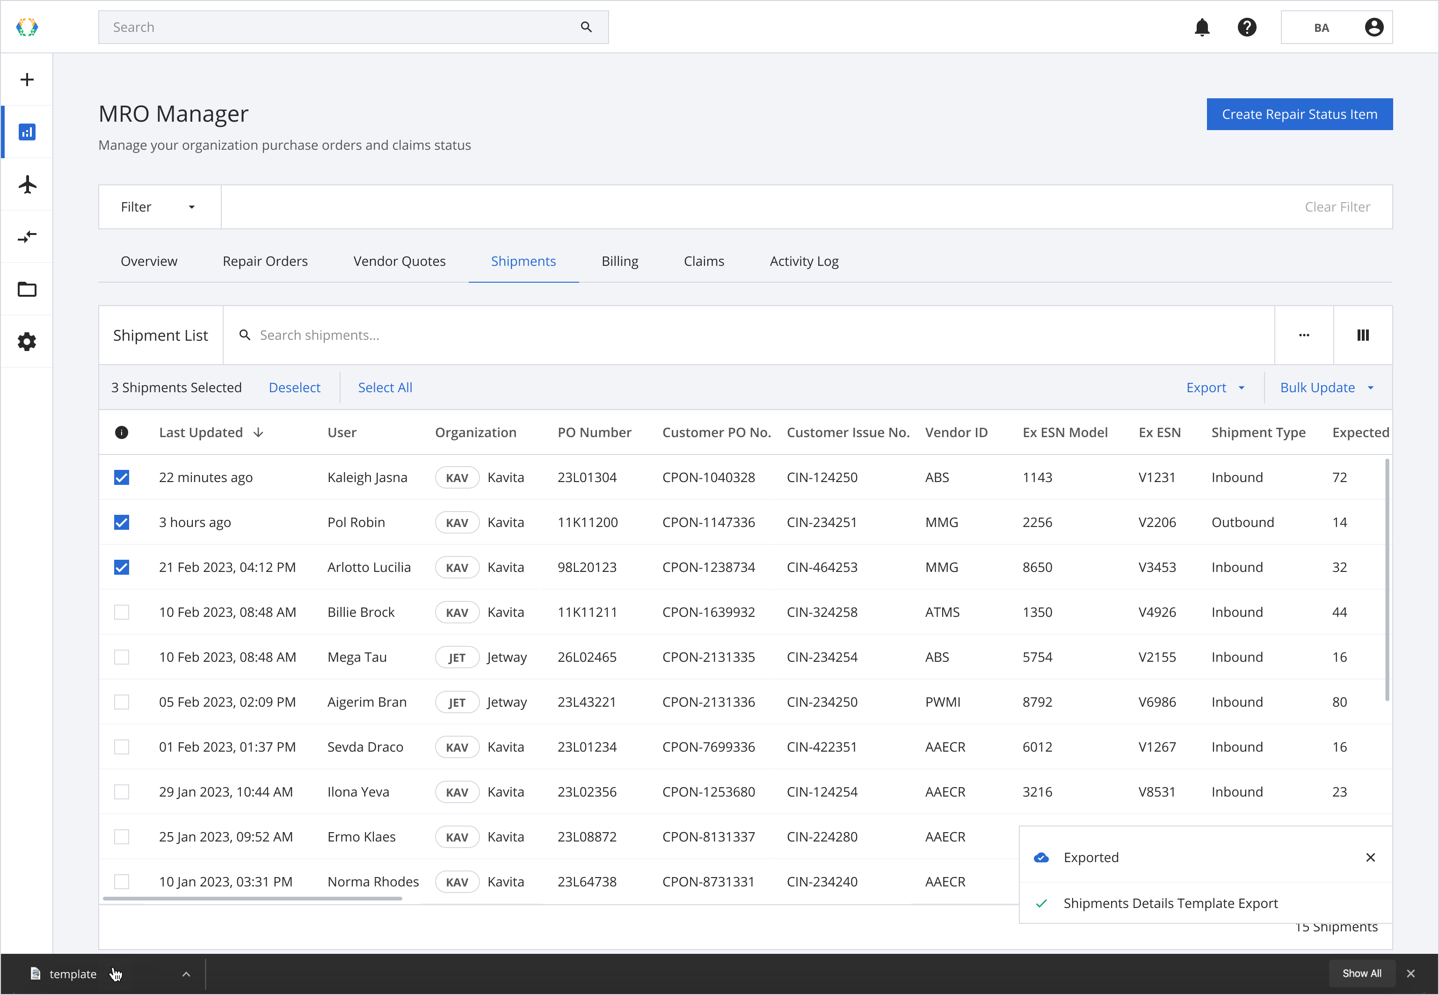This screenshot has height=995, width=1439.
Task: Expand the Bulk Update dropdown
Action: coord(1328,388)
